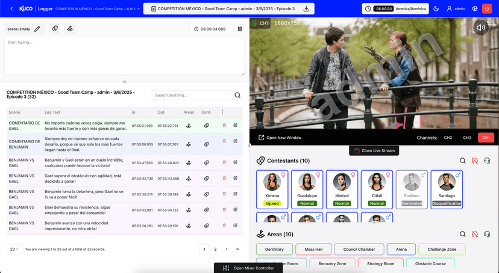Screen dimensions: 499x273
Task: Open settings via the gear icon
Action: [475, 9]
